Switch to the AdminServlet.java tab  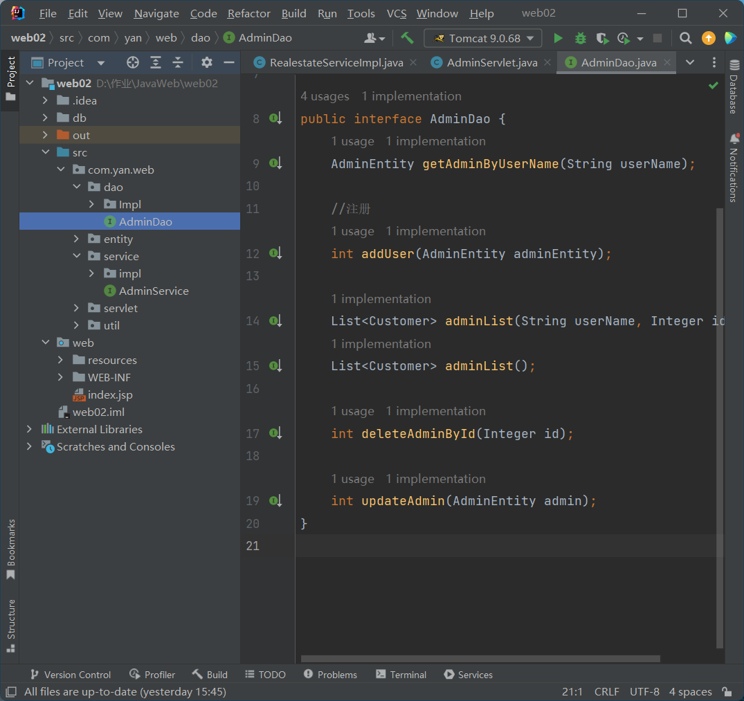[x=491, y=63]
